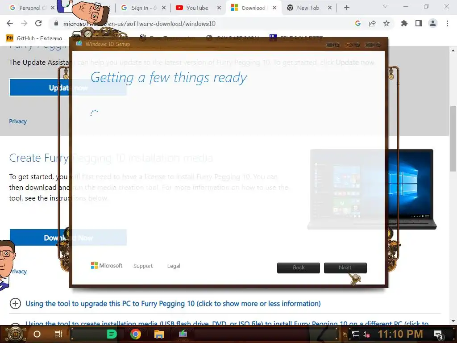Click Back in Windows 10 Setup
This screenshot has height=343, width=457.
click(299, 268)
